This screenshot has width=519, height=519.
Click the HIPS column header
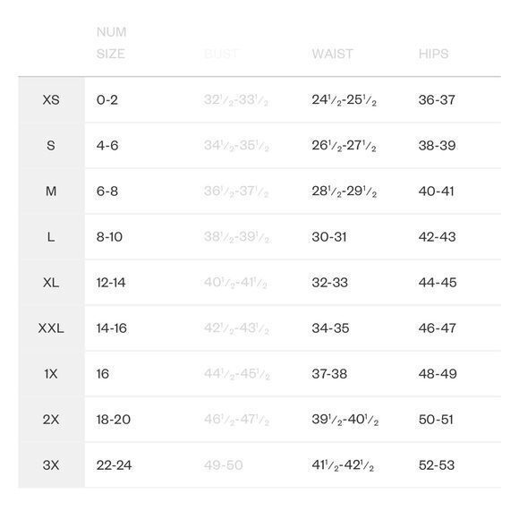434,54
